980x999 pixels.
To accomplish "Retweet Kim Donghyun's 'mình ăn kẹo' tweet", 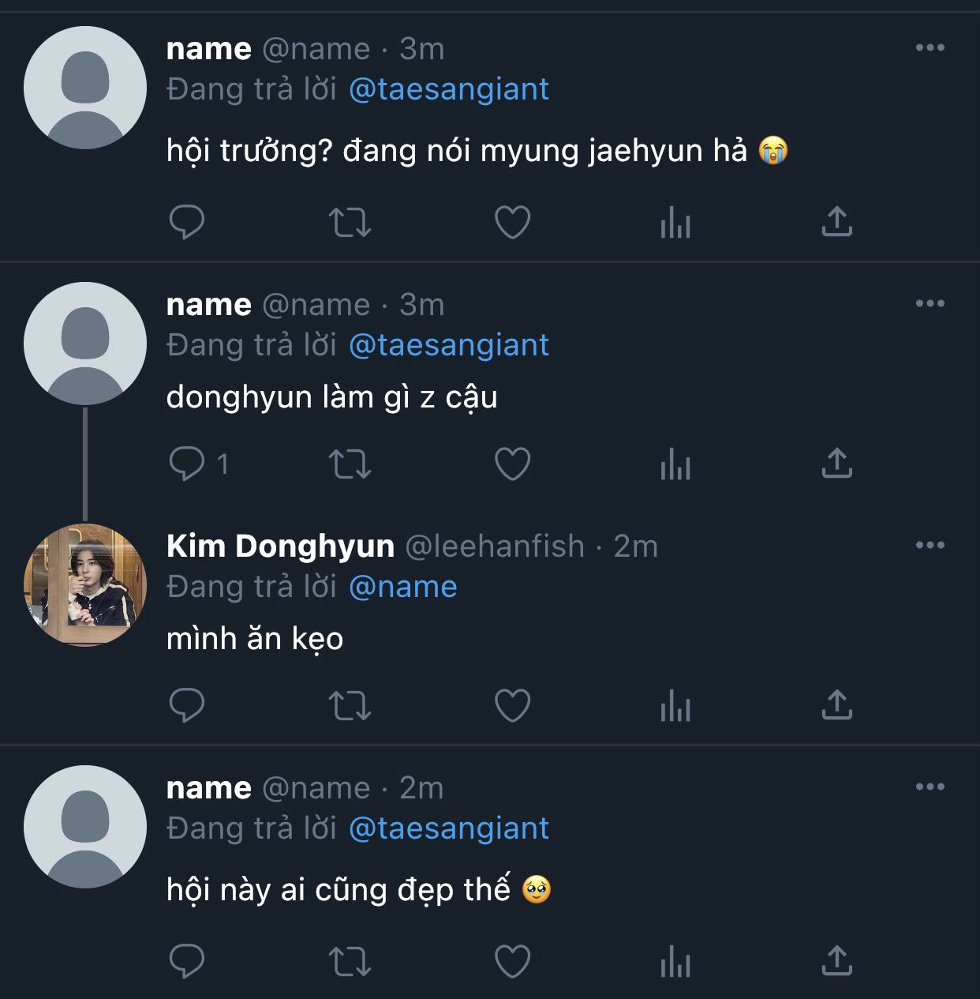I will point(350,705).
